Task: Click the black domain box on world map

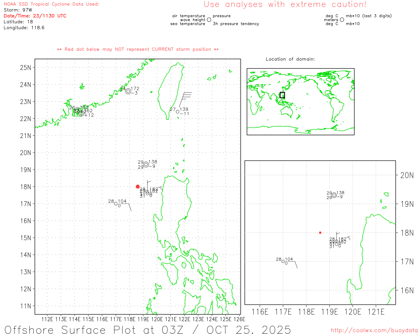Action: point(282,95)
